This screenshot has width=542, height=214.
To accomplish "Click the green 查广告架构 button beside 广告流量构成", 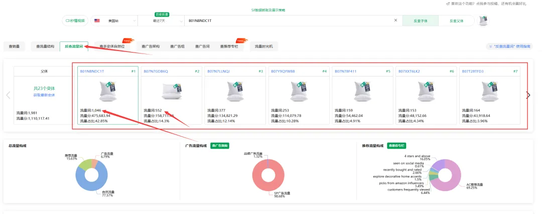I will [219, 146].
